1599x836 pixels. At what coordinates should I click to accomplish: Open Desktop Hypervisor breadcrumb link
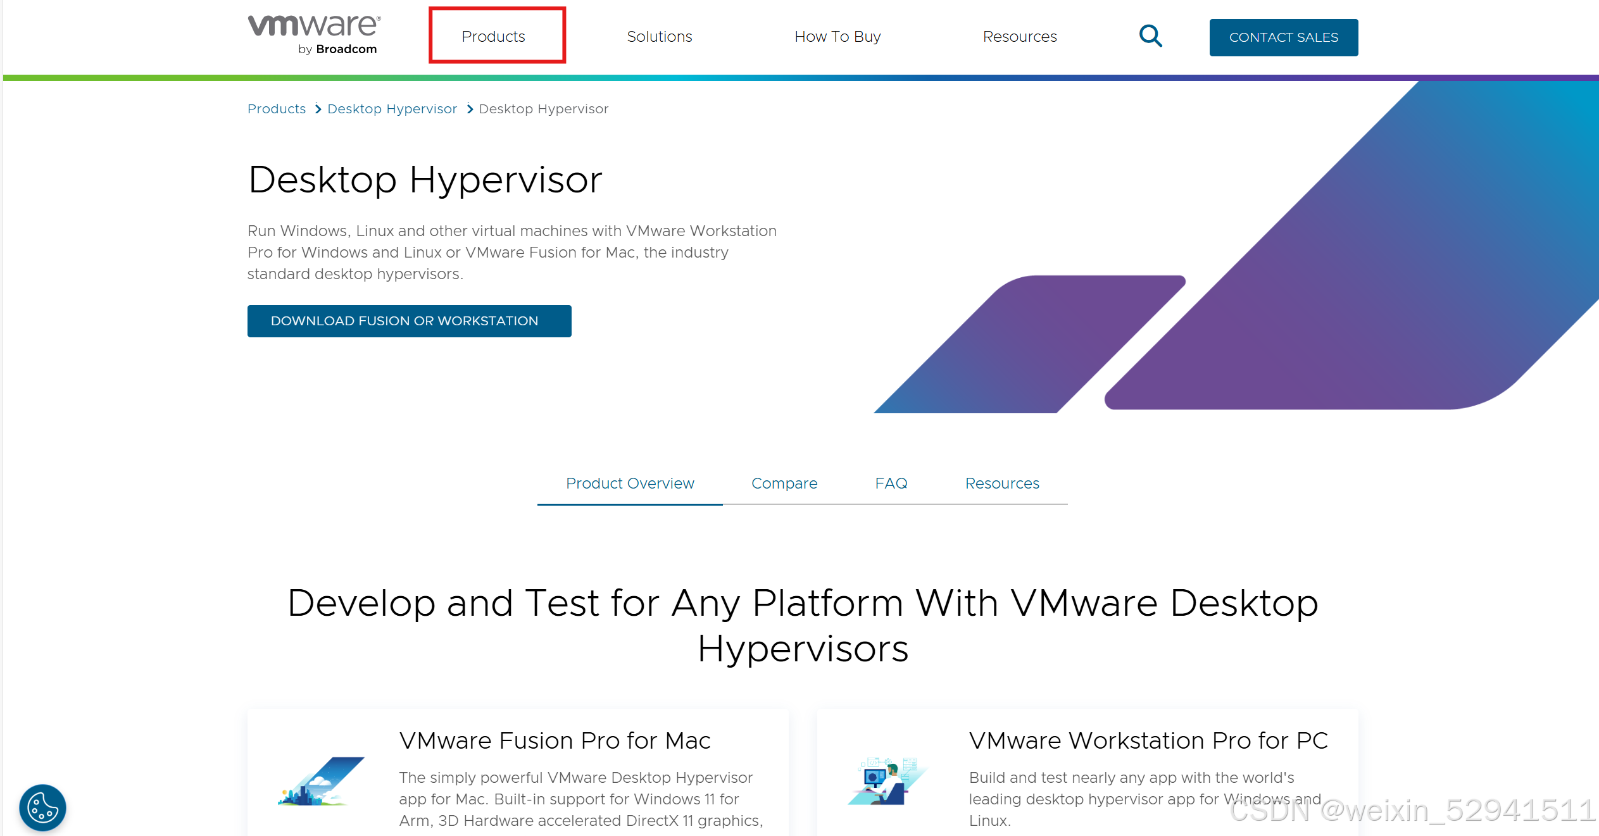(392, 109)
